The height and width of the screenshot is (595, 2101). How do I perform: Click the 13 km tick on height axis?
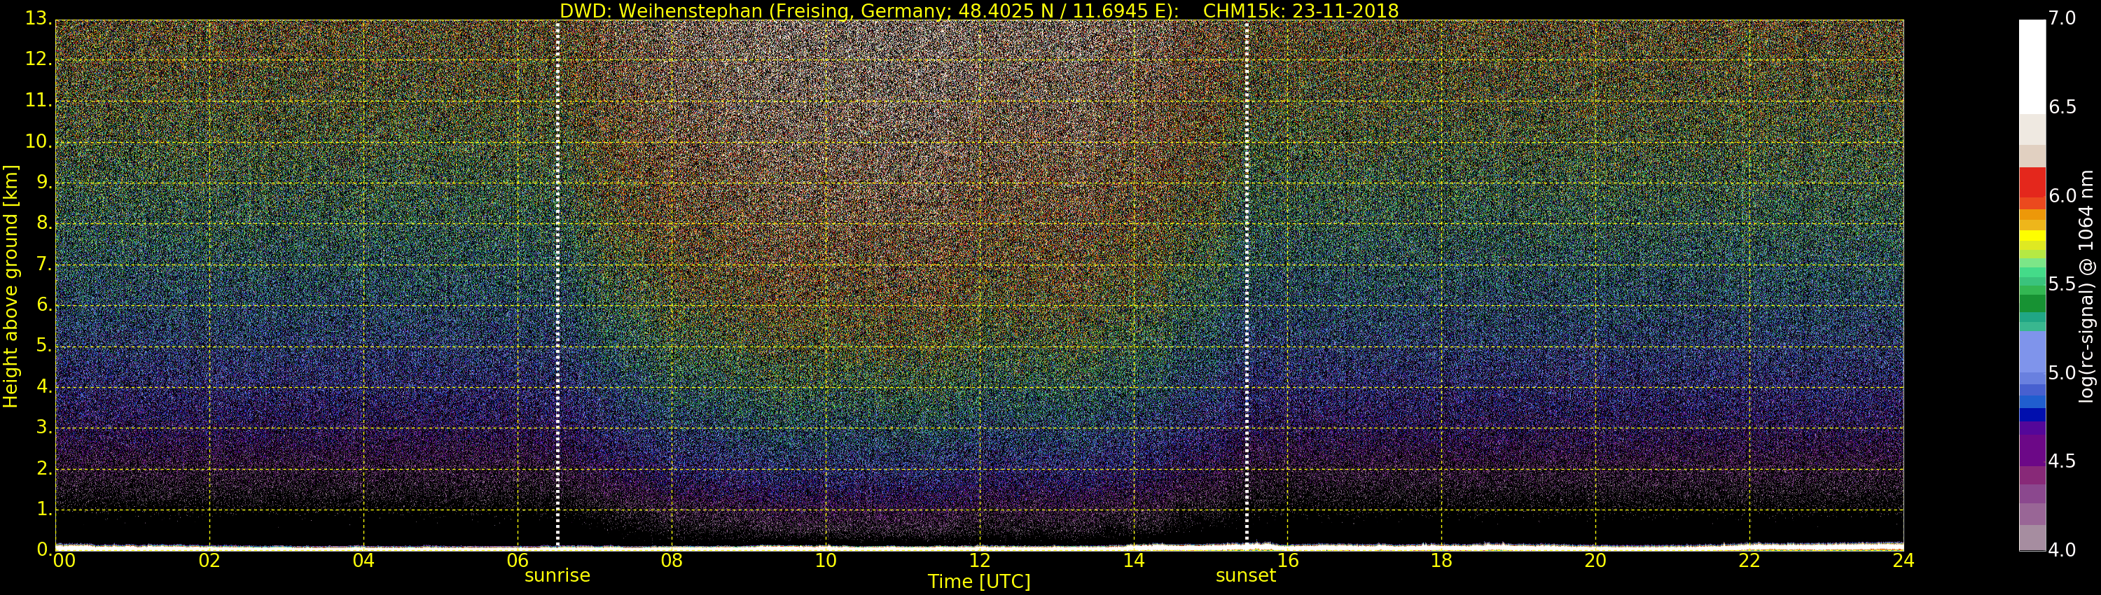(38, 19)
